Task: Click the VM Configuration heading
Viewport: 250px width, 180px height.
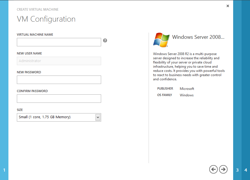Action: click(x=46, y=19)
